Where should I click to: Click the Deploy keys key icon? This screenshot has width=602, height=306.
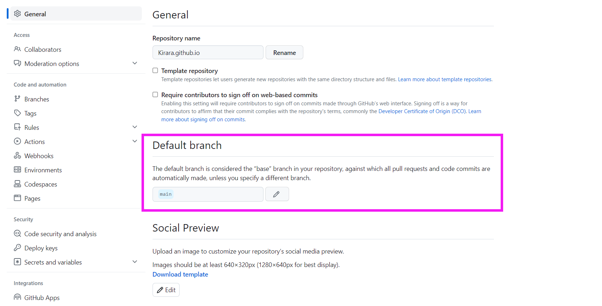tap(17, 247)
